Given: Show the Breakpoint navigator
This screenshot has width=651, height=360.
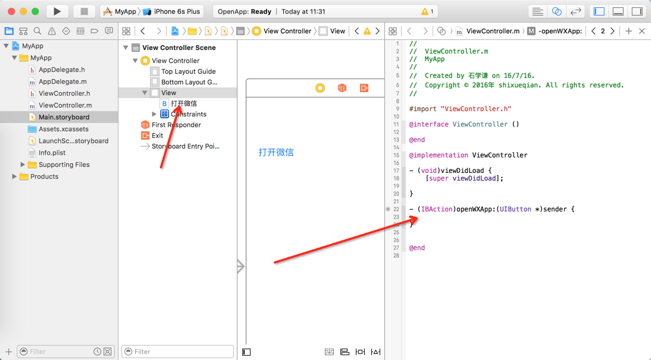Looking at the screenshot, I should [95, 31].
